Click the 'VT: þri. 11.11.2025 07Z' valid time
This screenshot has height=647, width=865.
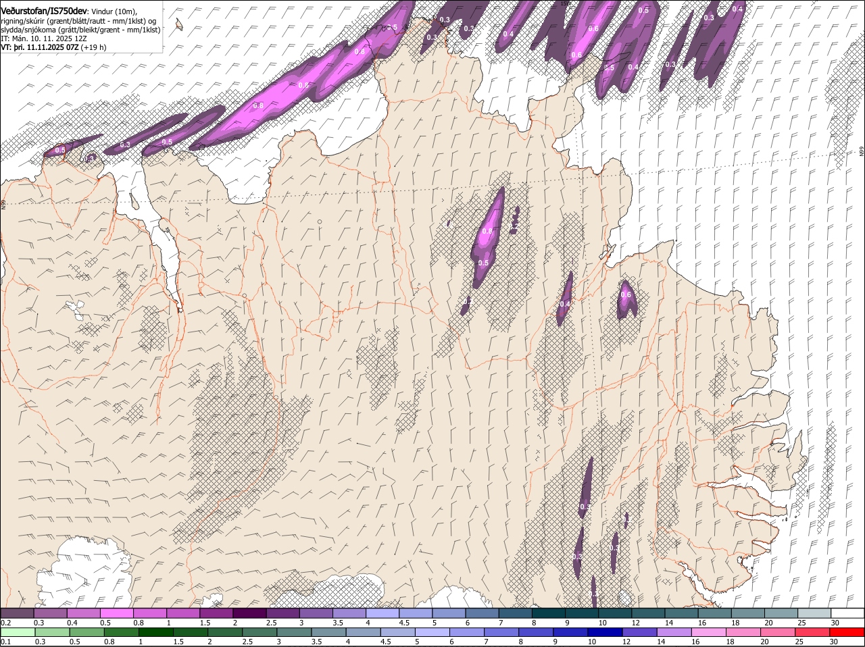[39, 47]
